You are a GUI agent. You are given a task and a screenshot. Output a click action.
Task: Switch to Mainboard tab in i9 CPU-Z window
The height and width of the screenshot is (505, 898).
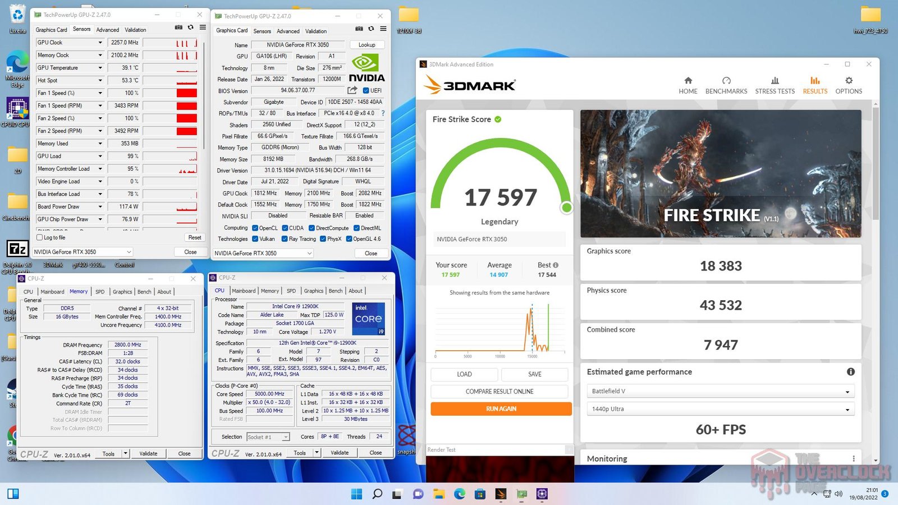click(x=244, y=291)
